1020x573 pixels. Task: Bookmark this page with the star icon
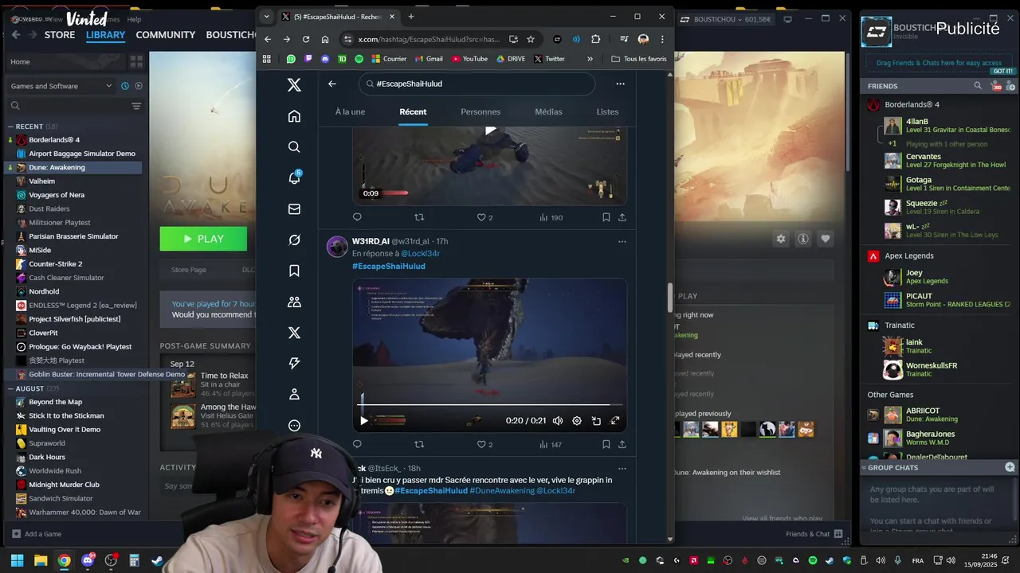(x=531, y=39)
